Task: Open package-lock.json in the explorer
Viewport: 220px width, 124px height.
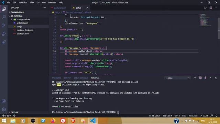Action: pyautogui.click(x=25, y=30)
